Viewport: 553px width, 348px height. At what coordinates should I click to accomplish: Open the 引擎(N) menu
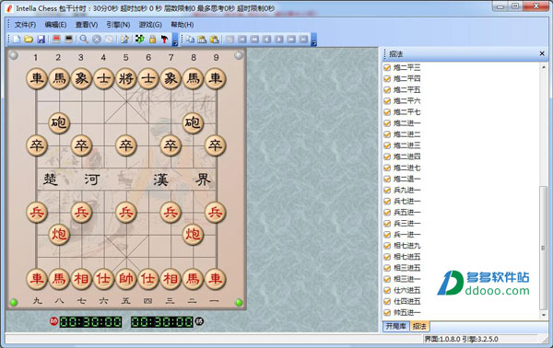[118, 25]
